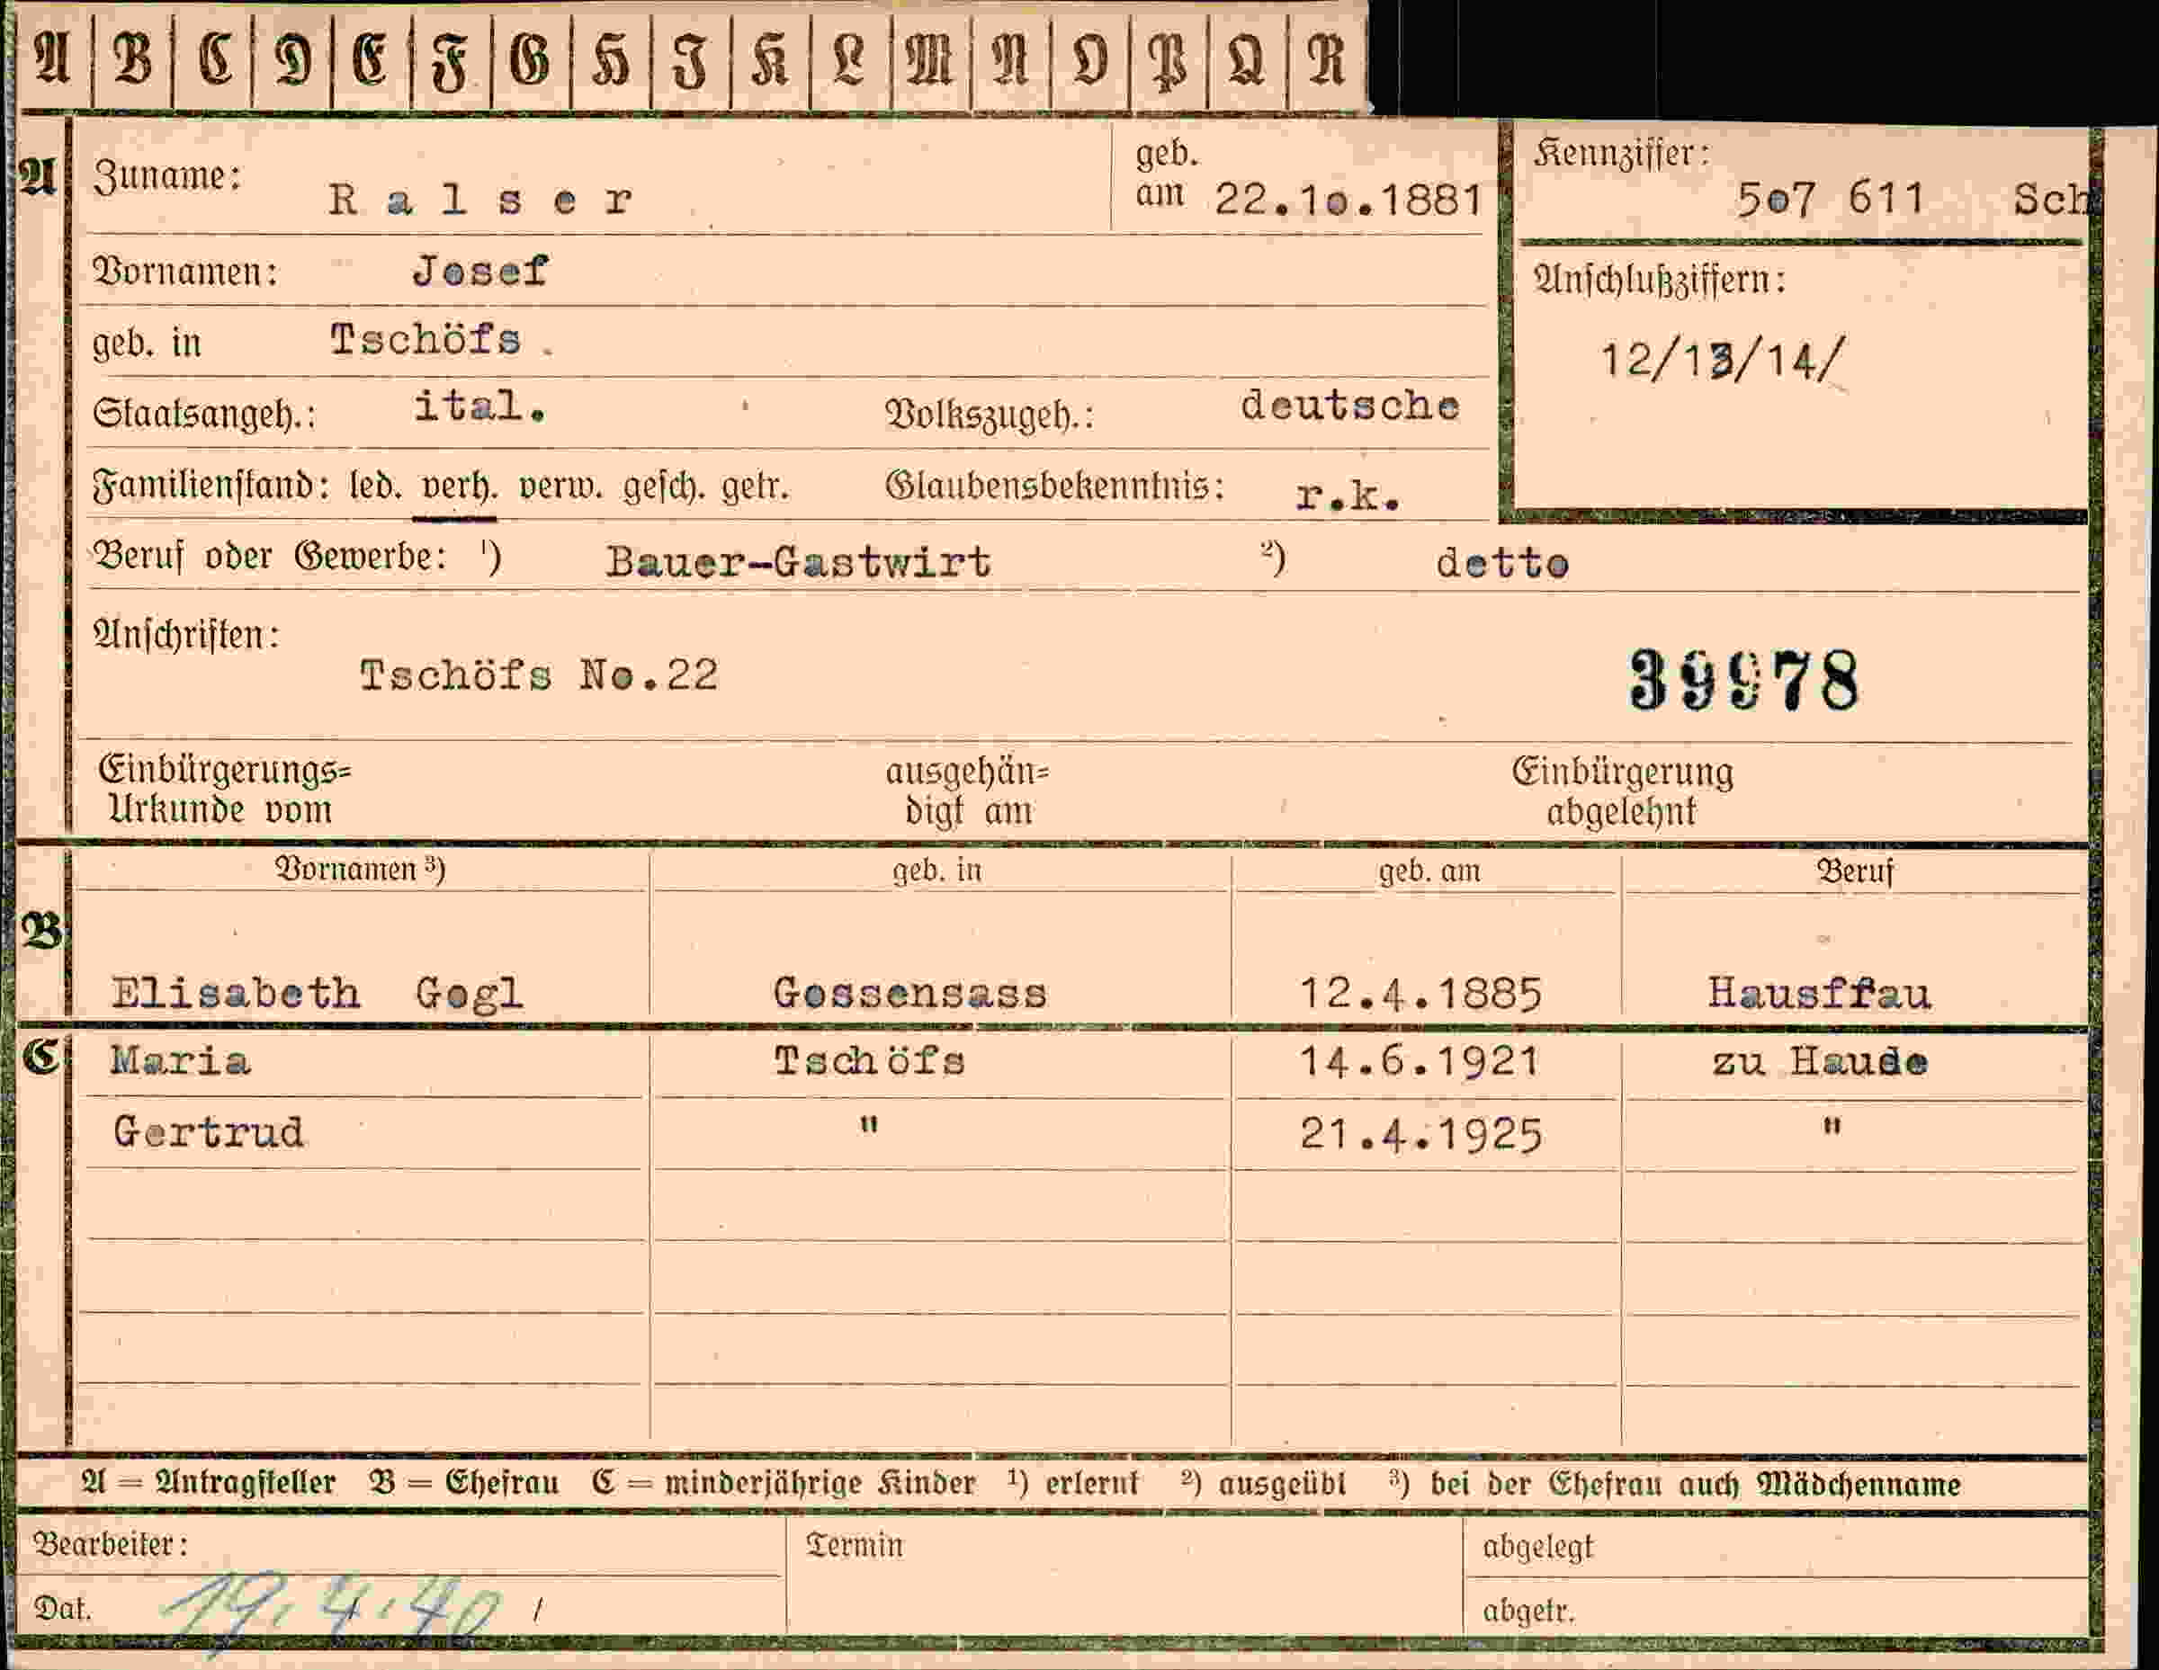Select birthplace Gossensass
This screenshot has width=2159, height=1670.
click(909, 993)
